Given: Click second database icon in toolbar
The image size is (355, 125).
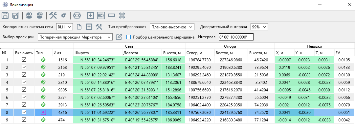Looking at the screenshot, I should (x=39, y=15).
